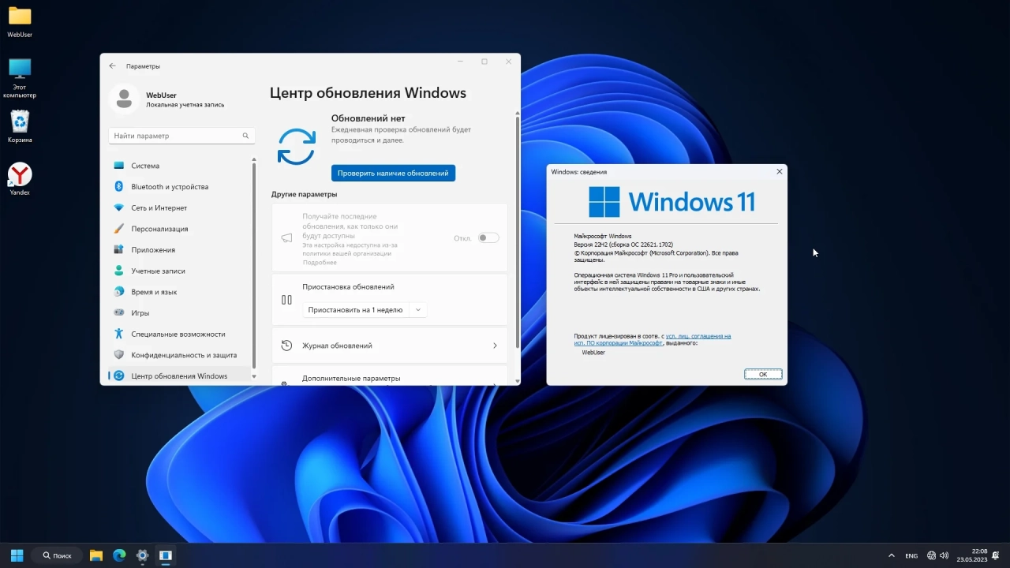1010x568 pixels.
Task: Open Персонализация settings category
Action: pyautogui.click(x=181, y=229)
